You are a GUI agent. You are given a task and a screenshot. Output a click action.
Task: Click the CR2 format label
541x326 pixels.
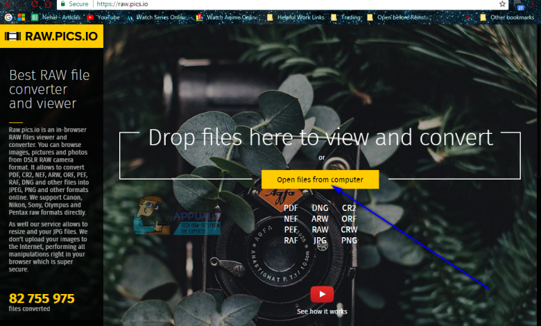click(349, 208)
